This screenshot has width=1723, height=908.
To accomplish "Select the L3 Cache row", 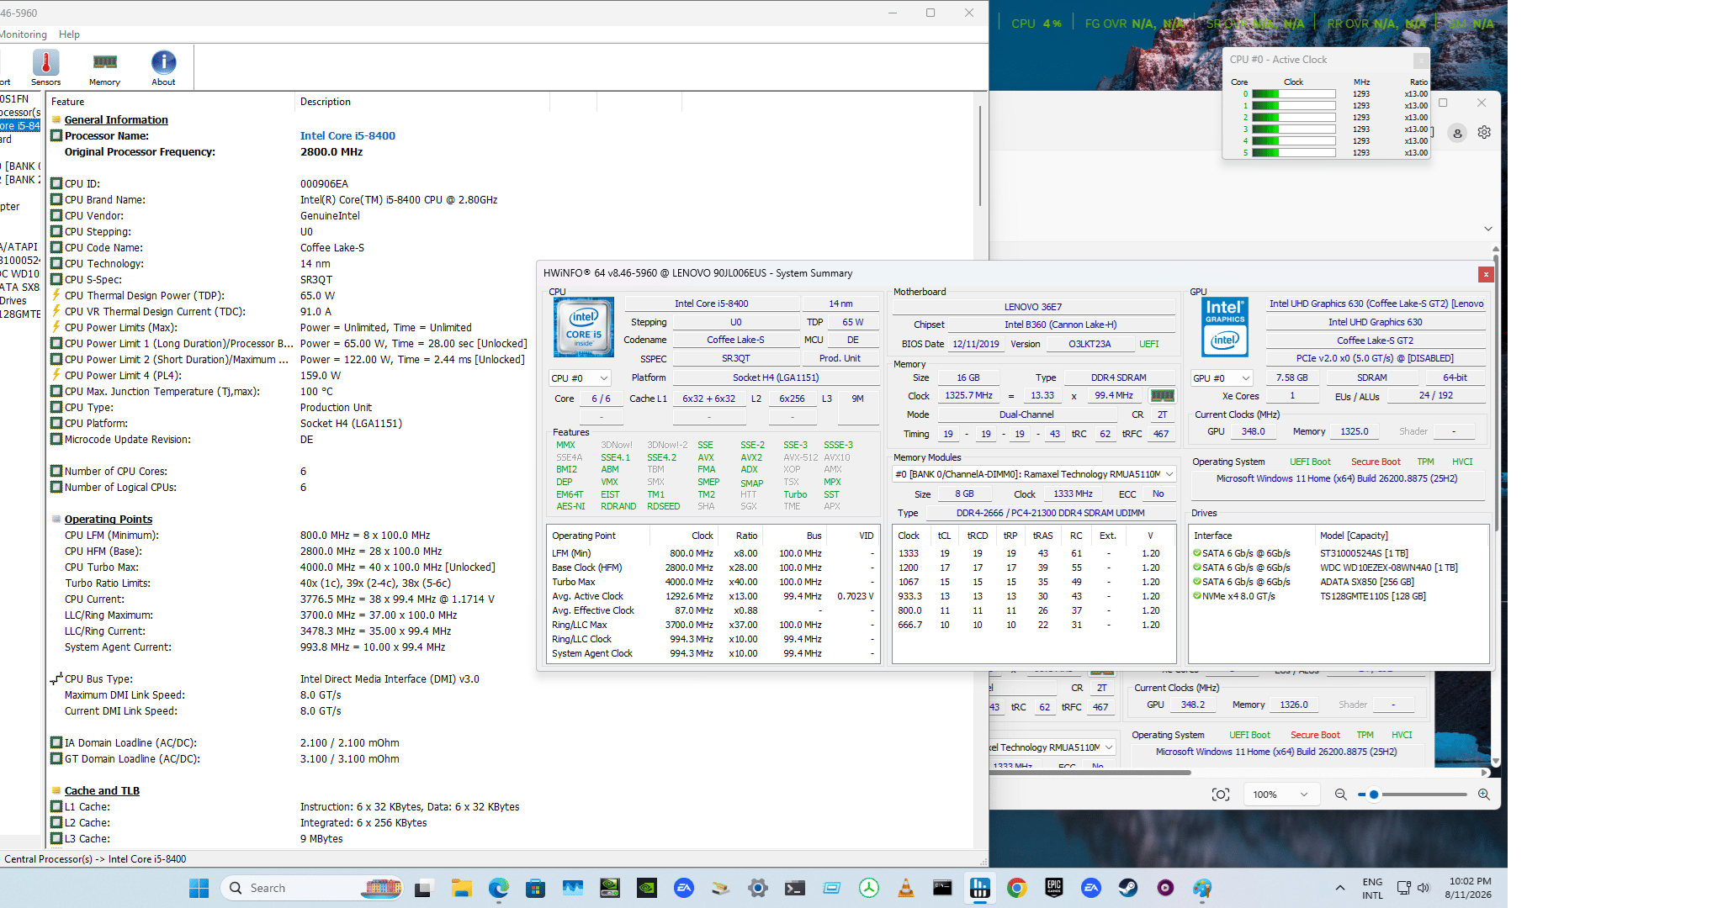I will point(288,839).
